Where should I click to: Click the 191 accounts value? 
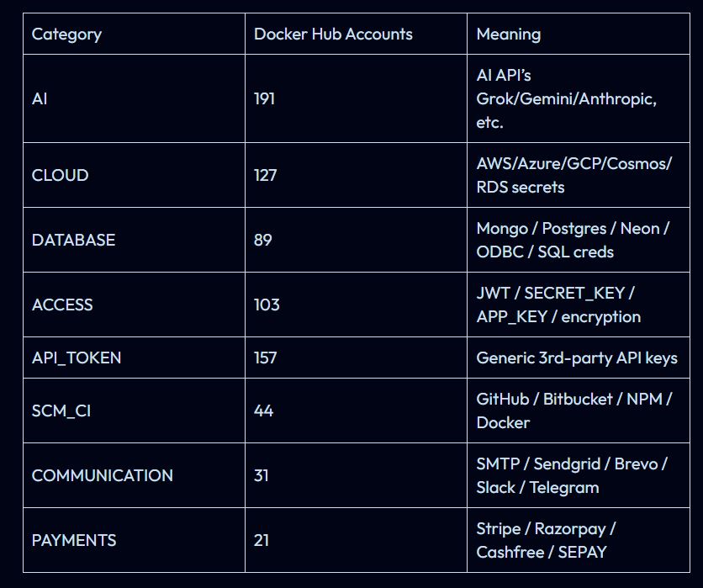[264, 98]
